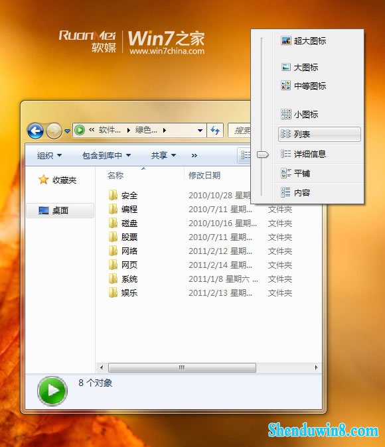
Task: Choose 详细信息 view
Action: point(303,154)
